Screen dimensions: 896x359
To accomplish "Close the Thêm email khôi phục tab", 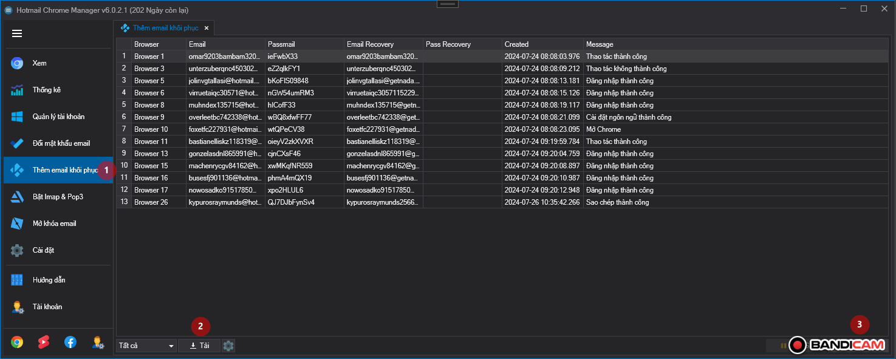I will pyautogui.click(x=207, y=28).
